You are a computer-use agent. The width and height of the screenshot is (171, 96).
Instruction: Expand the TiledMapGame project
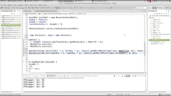click(x=1, y=34)
